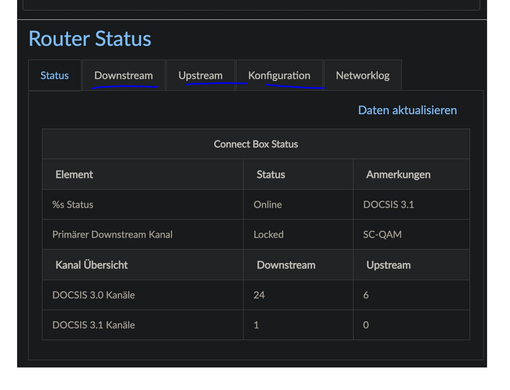Screen dimensions: 510x390
Task: Click the DOCSIS 3.1 Kanäle row label
Action: (94, 325)
